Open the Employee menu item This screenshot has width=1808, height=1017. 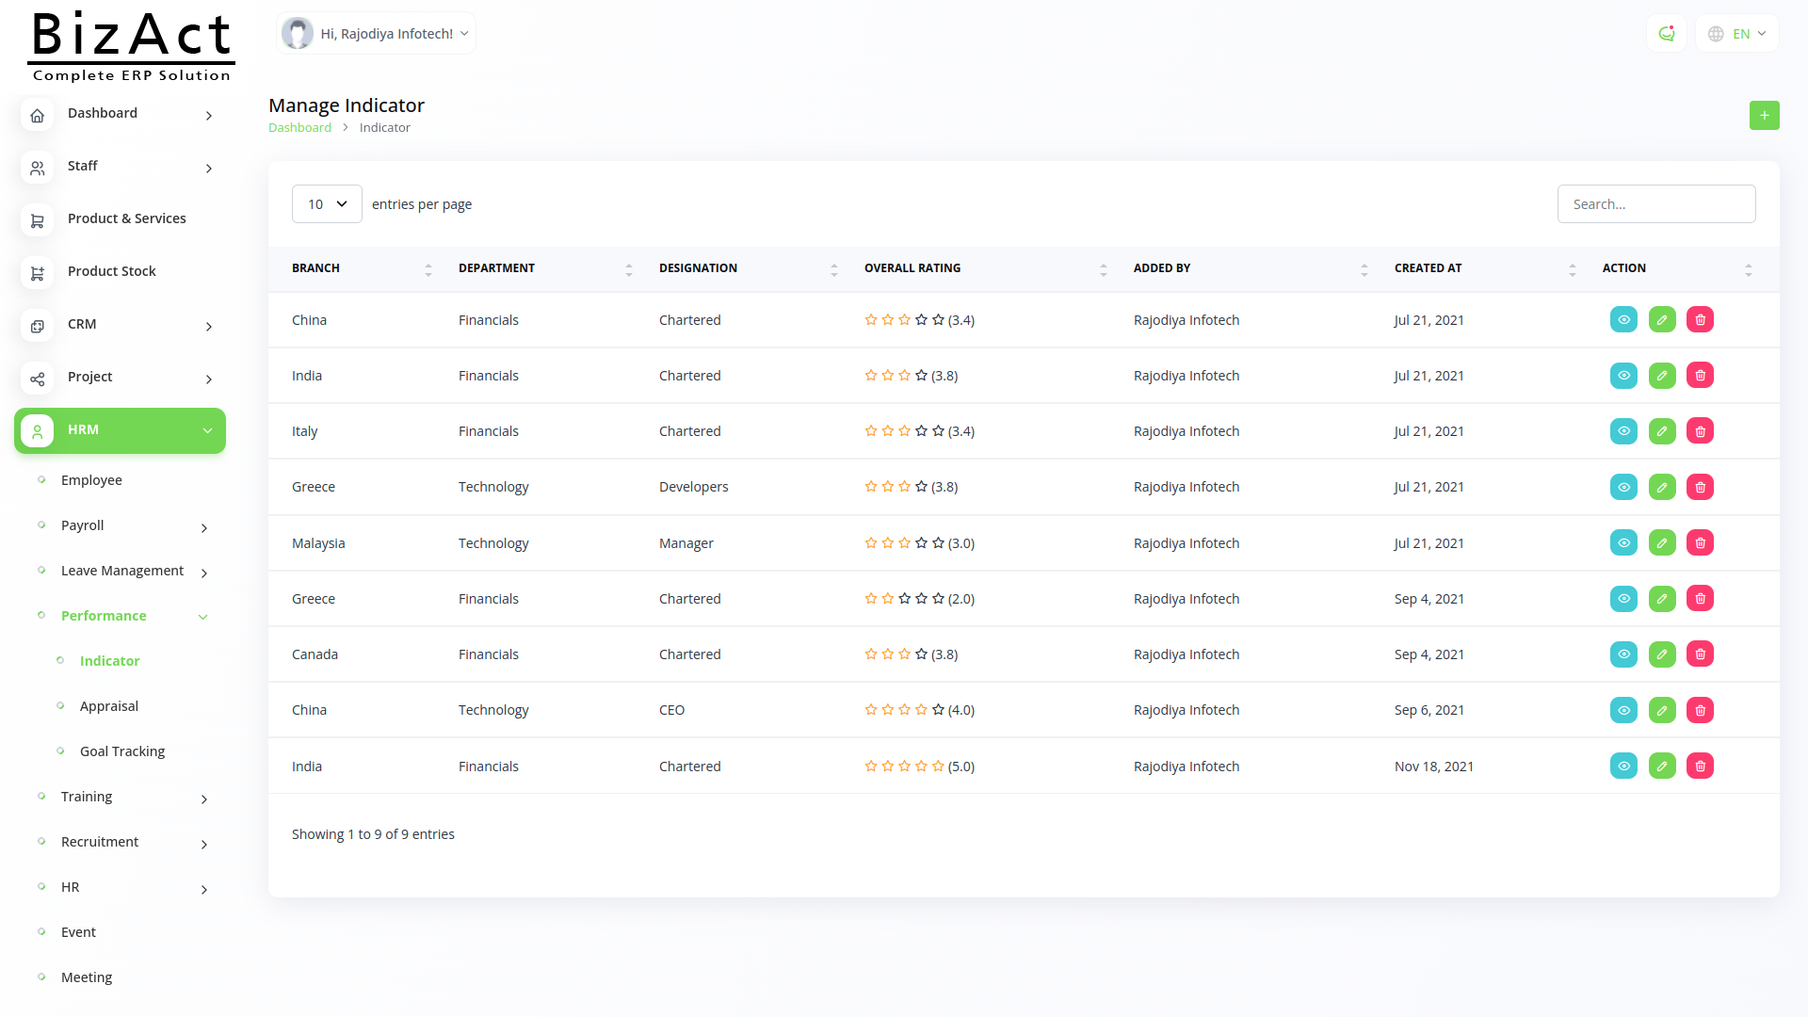pos(91,480)
